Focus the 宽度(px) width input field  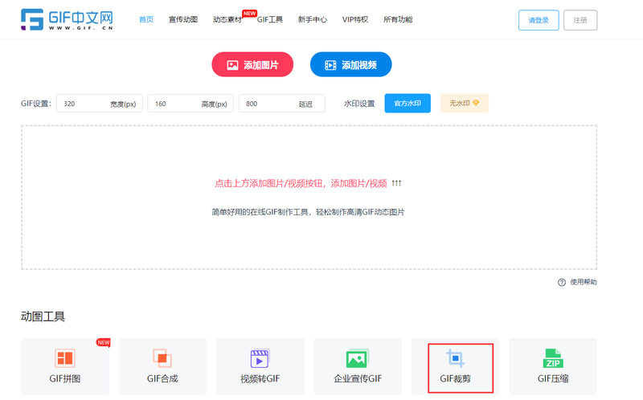(99, 104)
